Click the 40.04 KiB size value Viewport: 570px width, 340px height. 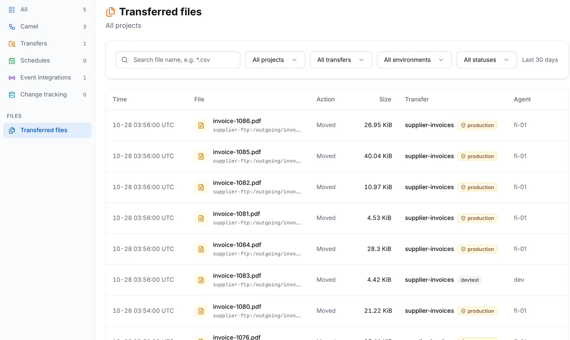click(x=378, y=156)
